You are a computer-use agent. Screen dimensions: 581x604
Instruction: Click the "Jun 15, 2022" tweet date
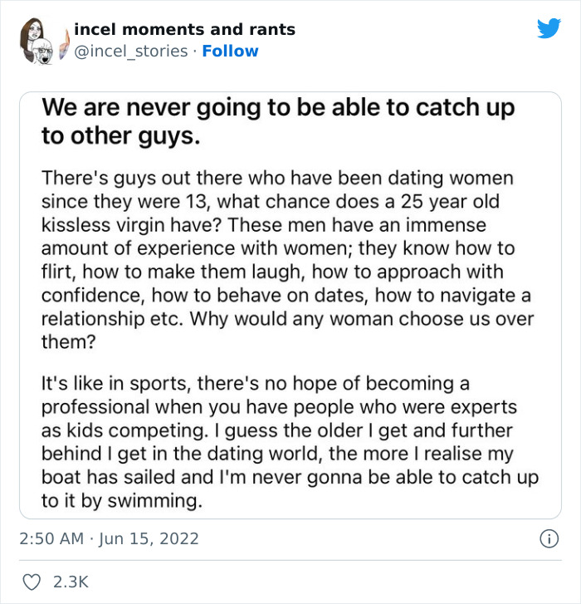pos(149,538)
